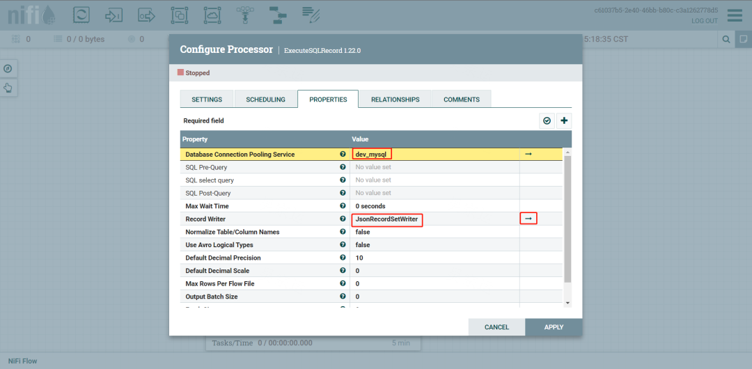
Task: Open the global hamburger menu
Action: 735,16
